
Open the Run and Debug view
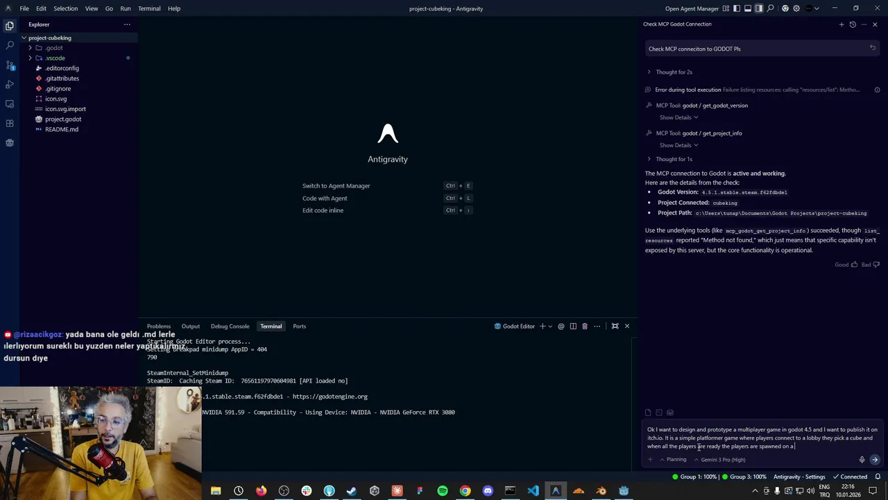[x=10, y=84]
